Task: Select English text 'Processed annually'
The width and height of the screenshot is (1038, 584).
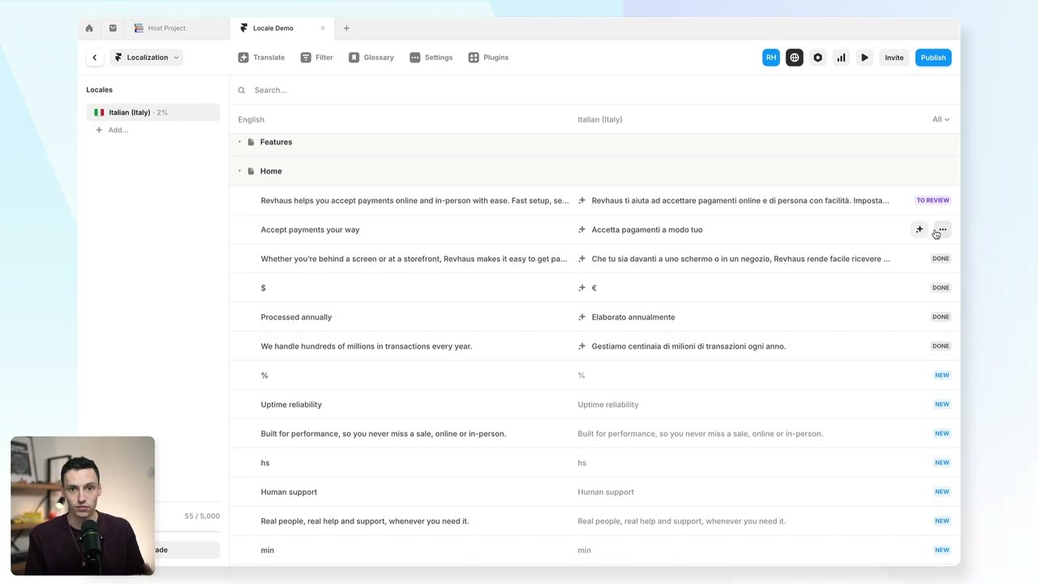Action: coord(296,317)
